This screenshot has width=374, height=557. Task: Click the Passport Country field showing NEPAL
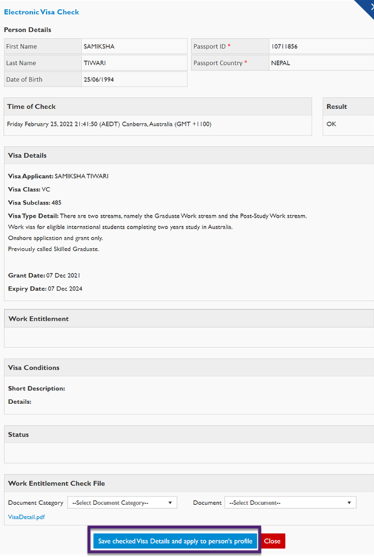(x=321, y=63)
